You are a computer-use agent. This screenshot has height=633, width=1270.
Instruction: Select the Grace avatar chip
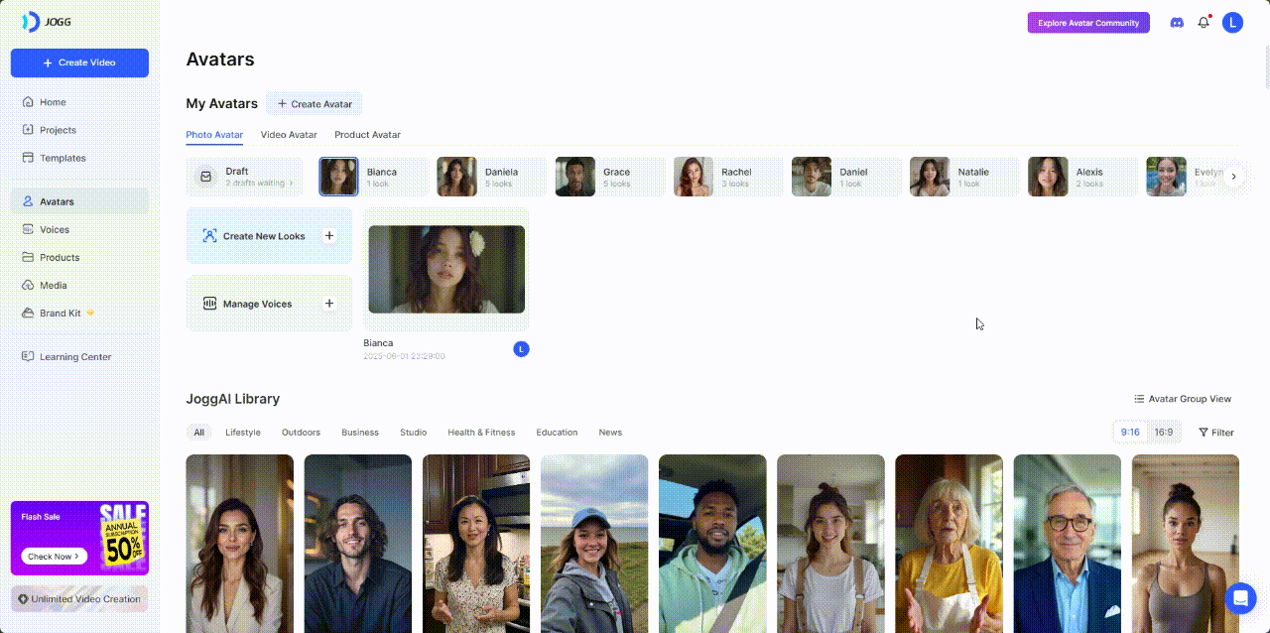point(609,177)
